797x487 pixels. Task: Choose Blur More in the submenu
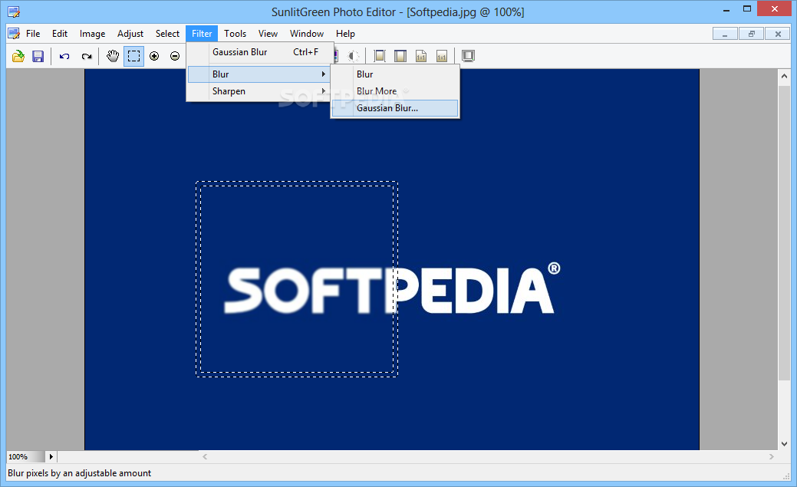pyautogui.click(x=395, y=91)
